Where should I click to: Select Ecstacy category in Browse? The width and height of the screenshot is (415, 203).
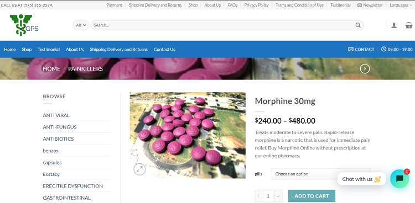(x=51, y=174)
